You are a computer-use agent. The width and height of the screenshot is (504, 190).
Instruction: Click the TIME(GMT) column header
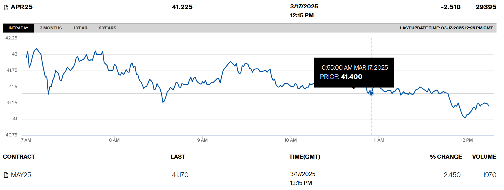[304, 157]
